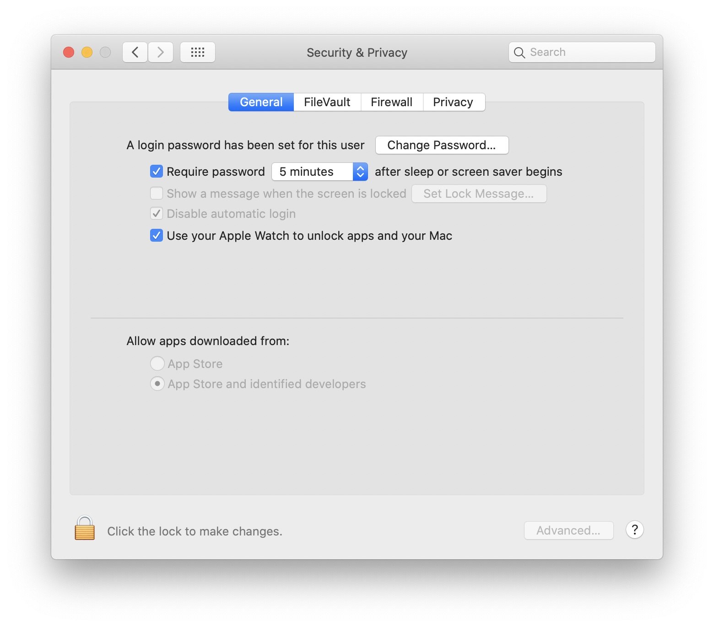Toggle the Require password checkbox
The image size is (714, 627).
click(x=157, y=172)
